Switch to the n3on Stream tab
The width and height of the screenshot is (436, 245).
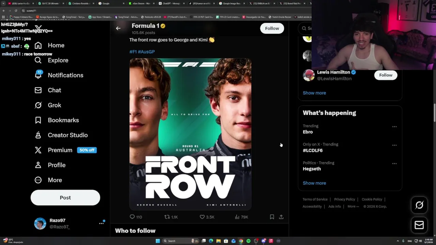(x=141, y=3)
